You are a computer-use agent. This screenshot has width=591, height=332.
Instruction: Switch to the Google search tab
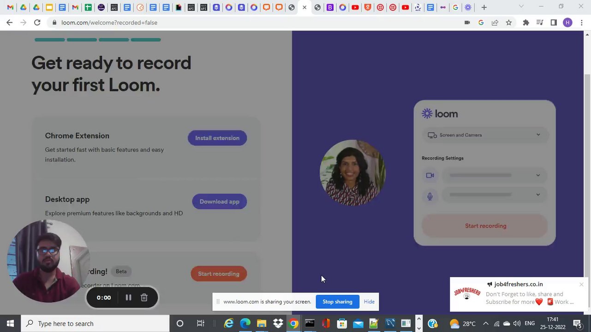[455, 7]
